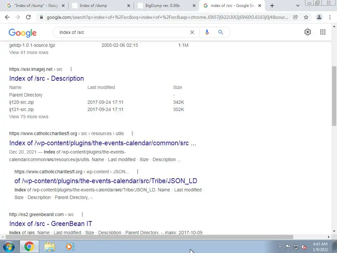Image resolution: width=337 pixels, height=253 pixels.
Task: Open the Action Center flag icon
Action: [288, 246]
